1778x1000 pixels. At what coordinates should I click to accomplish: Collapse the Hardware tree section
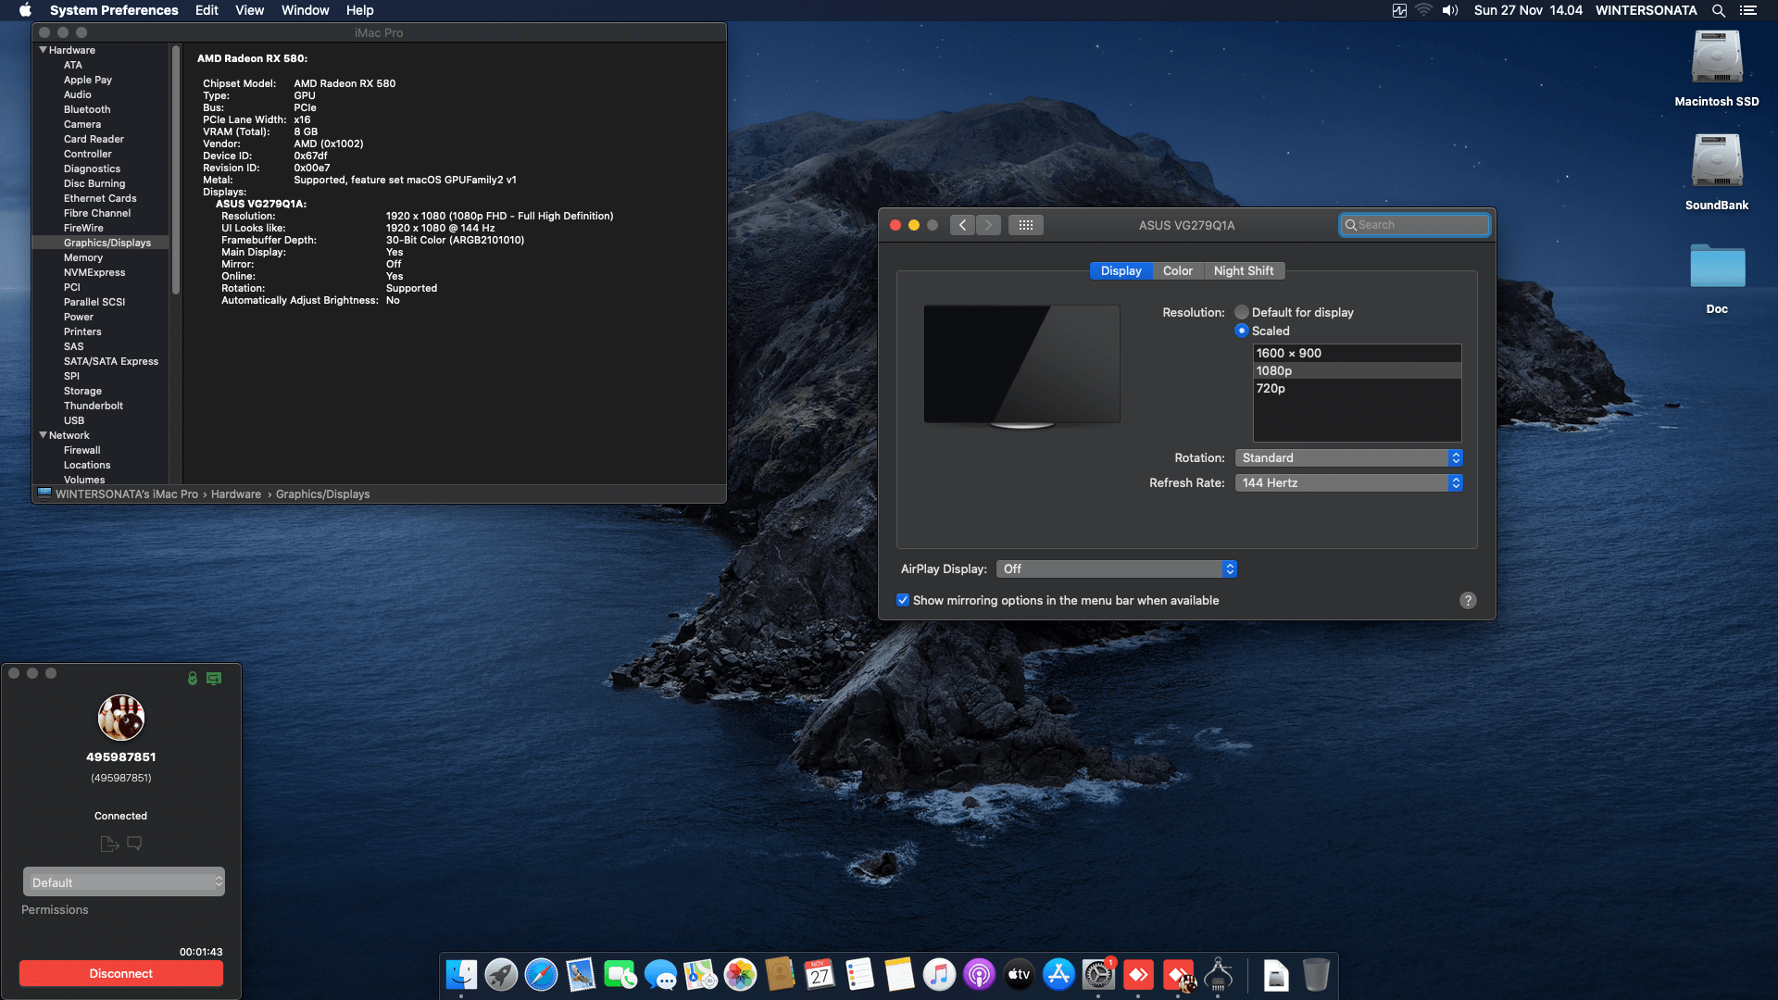(43, 50)
